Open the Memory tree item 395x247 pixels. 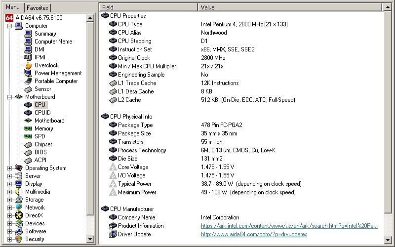point(43,128)
